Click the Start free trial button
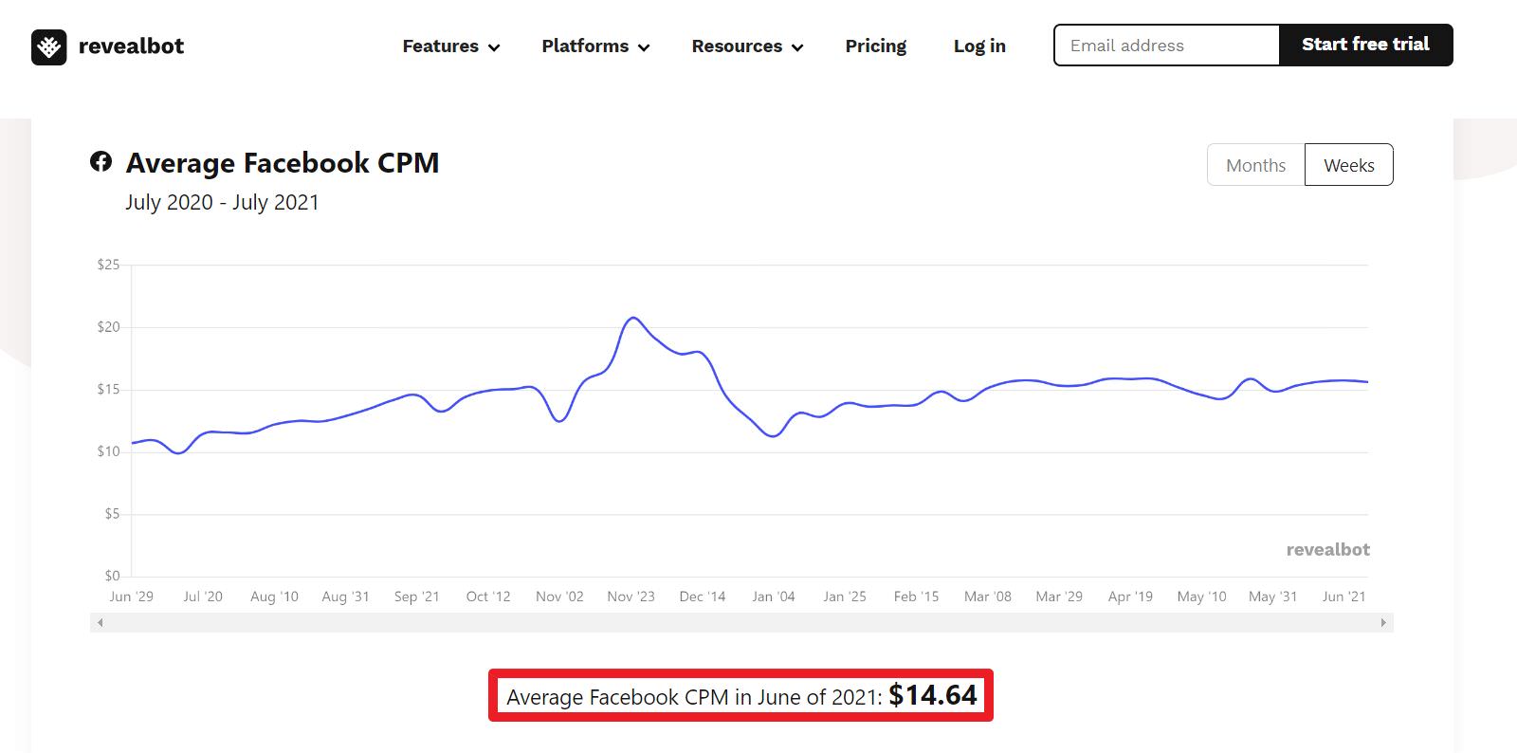 (x=1366, y=44)
